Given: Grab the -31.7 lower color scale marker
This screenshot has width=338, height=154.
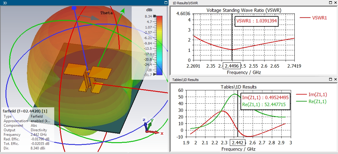Looking at the screenshot, I should pyautogui.click(x=154, y=75).
